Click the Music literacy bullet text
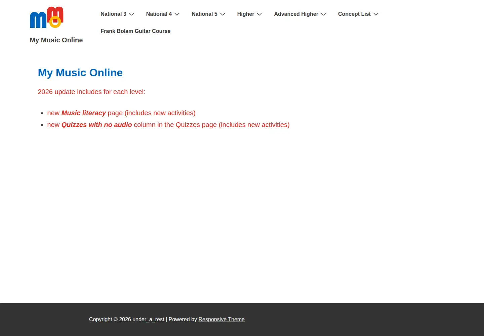Screen dimensions: 484x336 121,113
